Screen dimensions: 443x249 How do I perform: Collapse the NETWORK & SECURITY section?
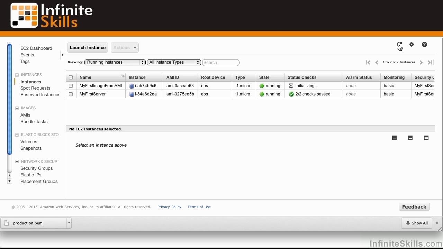pyautogui.click(x=17, y=162)
